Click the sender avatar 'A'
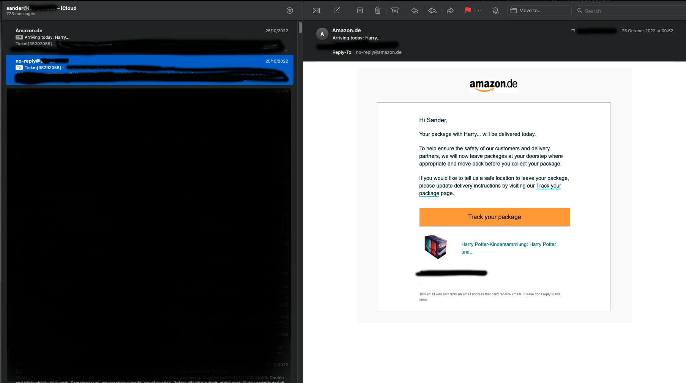 click(322, 34)
